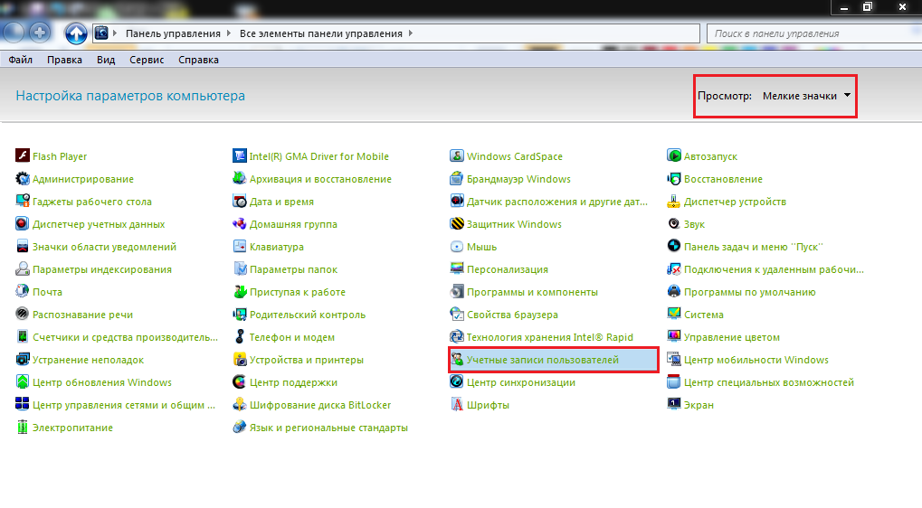Open the Центр специальных возможностей link
Viewport: 922px width, 508px height.
coord(768,381)
